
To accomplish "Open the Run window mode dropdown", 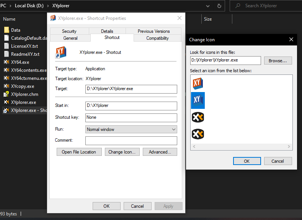I will pos(131,129).
